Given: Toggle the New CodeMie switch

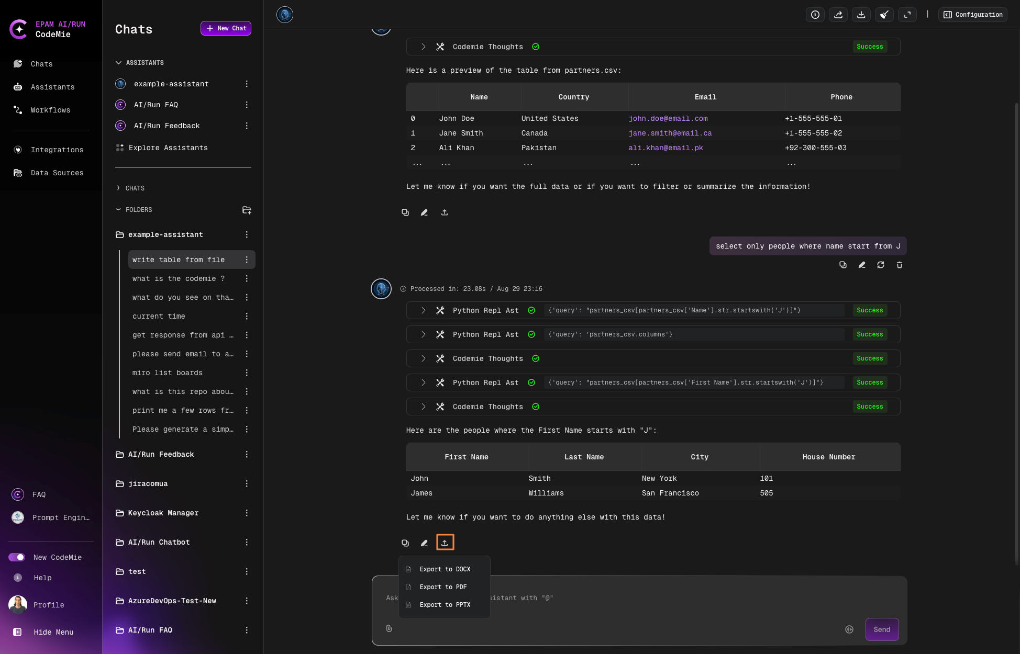Looking at the screenshot, I should click(x=17, y=557).
